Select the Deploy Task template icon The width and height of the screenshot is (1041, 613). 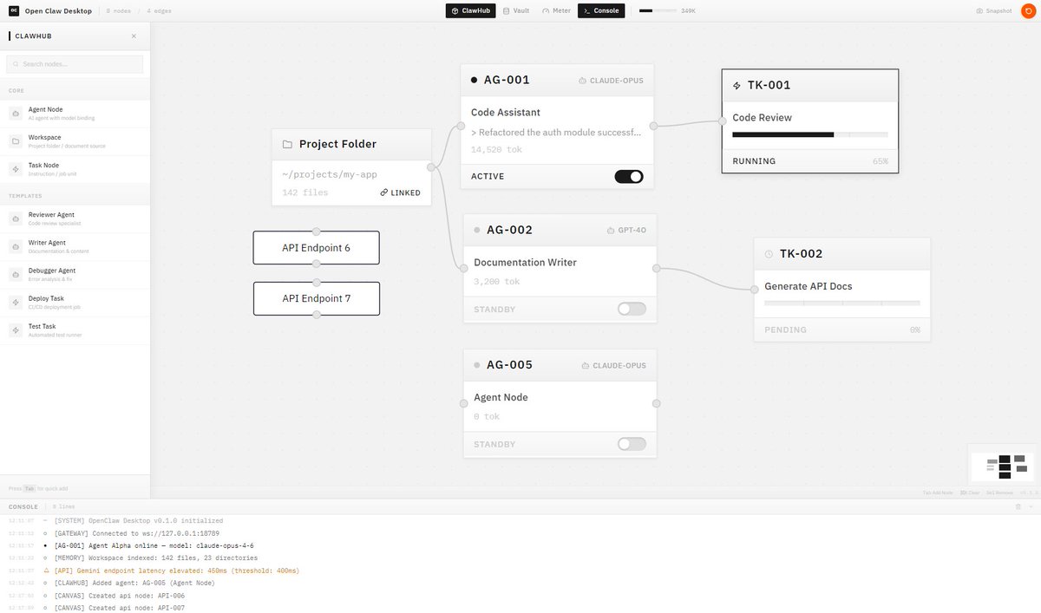point(16,303)
